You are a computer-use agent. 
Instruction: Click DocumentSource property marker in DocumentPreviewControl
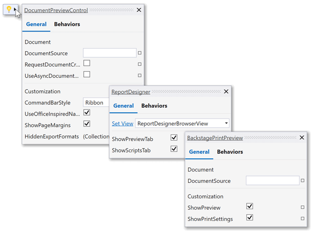pyautogui.click(x=140, y=53)
